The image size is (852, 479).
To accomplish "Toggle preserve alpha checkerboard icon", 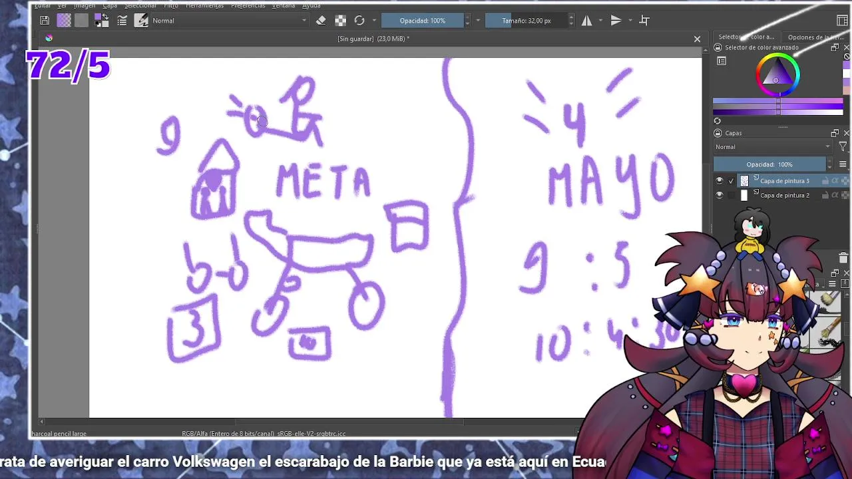I will (x=340, y=21).
